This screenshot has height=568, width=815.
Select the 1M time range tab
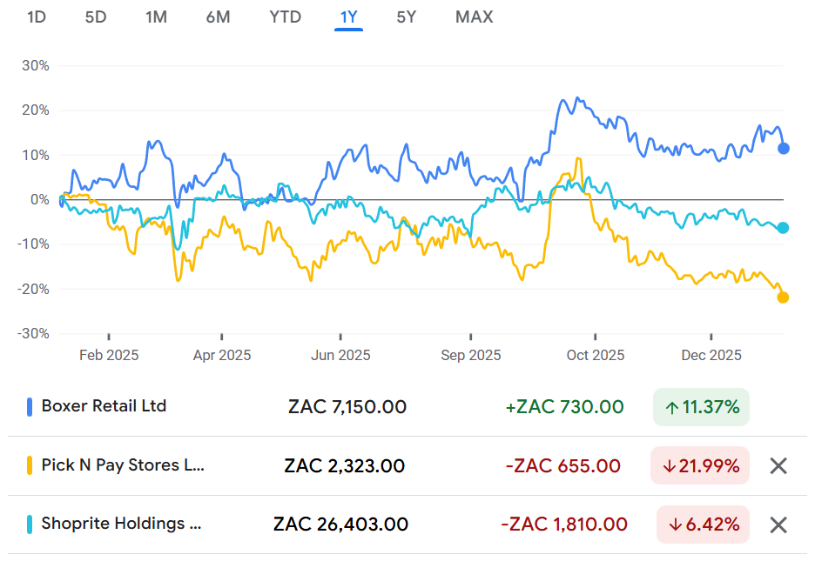pyautogui.click(x=156, y=17)
